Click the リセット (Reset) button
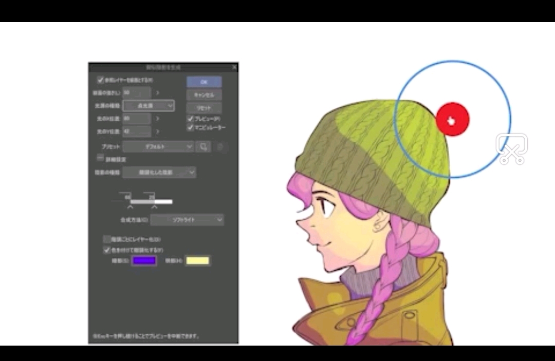555x361 pixels. click(204, 108)
